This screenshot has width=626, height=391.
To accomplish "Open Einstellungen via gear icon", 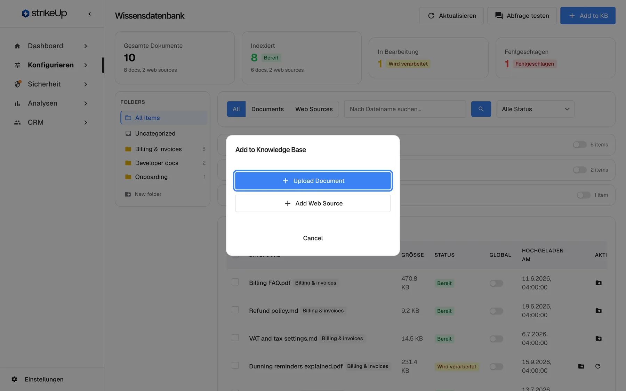I will (14, 379).
